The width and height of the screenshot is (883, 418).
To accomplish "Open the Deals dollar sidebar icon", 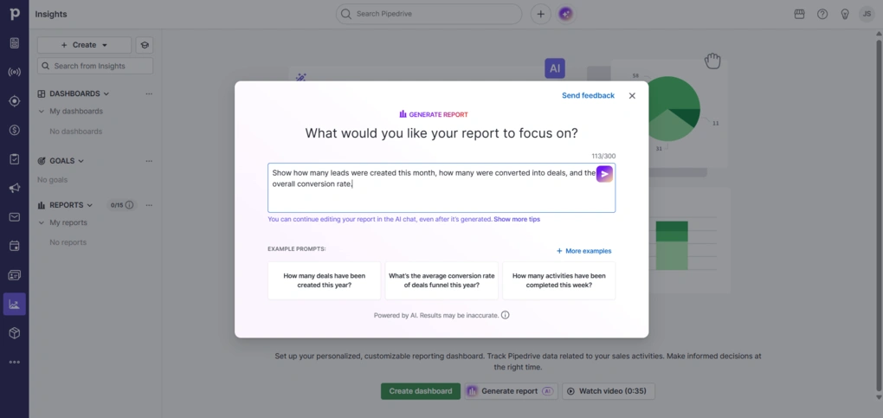I will coord(14,130).
